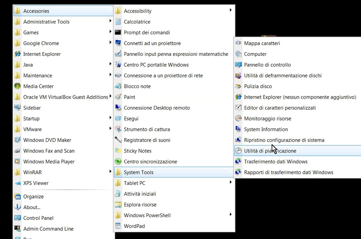Click the Monitoraggio risorse icon

click(x=238, y=119)
